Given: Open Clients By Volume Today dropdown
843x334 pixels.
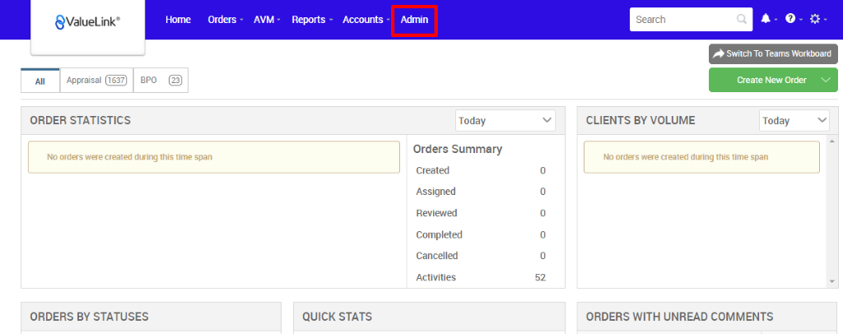Looking at the screenshot, I should [x=794, y=120].
